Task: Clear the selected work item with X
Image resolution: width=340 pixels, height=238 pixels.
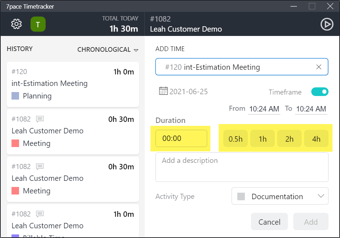Action: pos(318,67)
